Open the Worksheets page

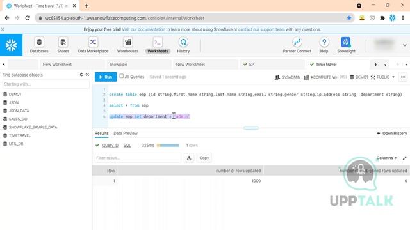click(x=158, y=45)
